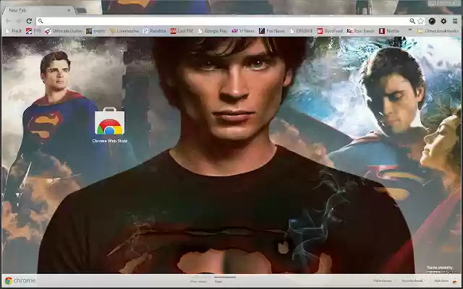
Task: Click the round dark extension icon
Action: coord(432,21)
